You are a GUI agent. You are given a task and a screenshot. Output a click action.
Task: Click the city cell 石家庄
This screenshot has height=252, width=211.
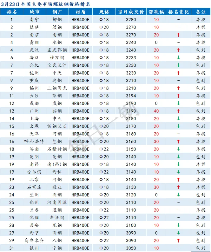click(x=34, y=187)
